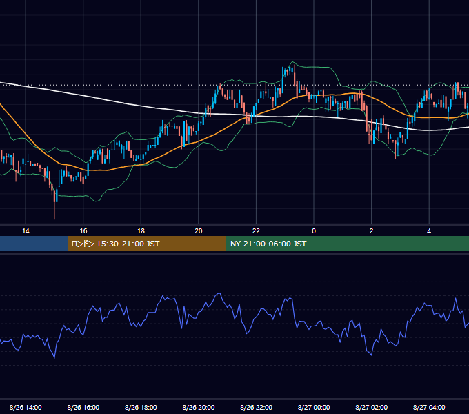Click hour label 14 on chart axis
The height and width of the screenshot is (414, 469).
(26, 231)
